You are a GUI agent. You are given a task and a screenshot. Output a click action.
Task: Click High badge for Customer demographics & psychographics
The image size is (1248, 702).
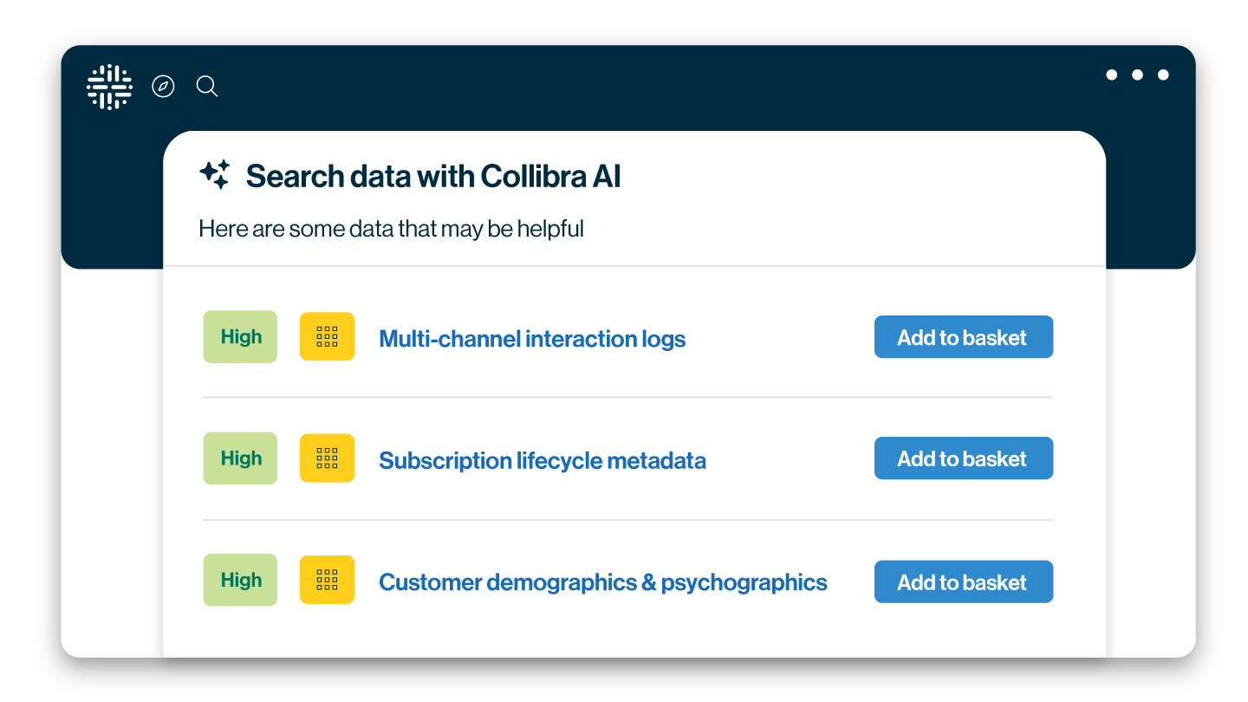click(240, 580)
